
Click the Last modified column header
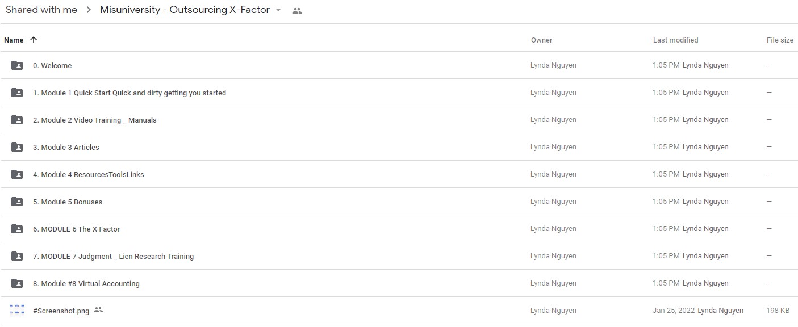point(676,40)
